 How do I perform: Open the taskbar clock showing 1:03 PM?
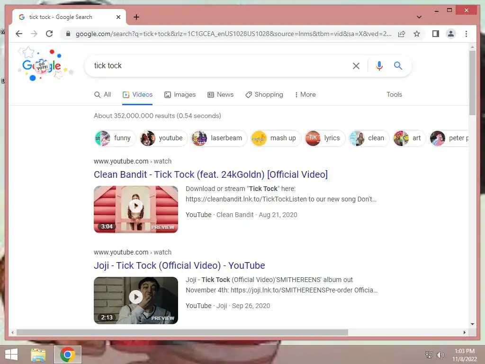(x=465, y=355)
